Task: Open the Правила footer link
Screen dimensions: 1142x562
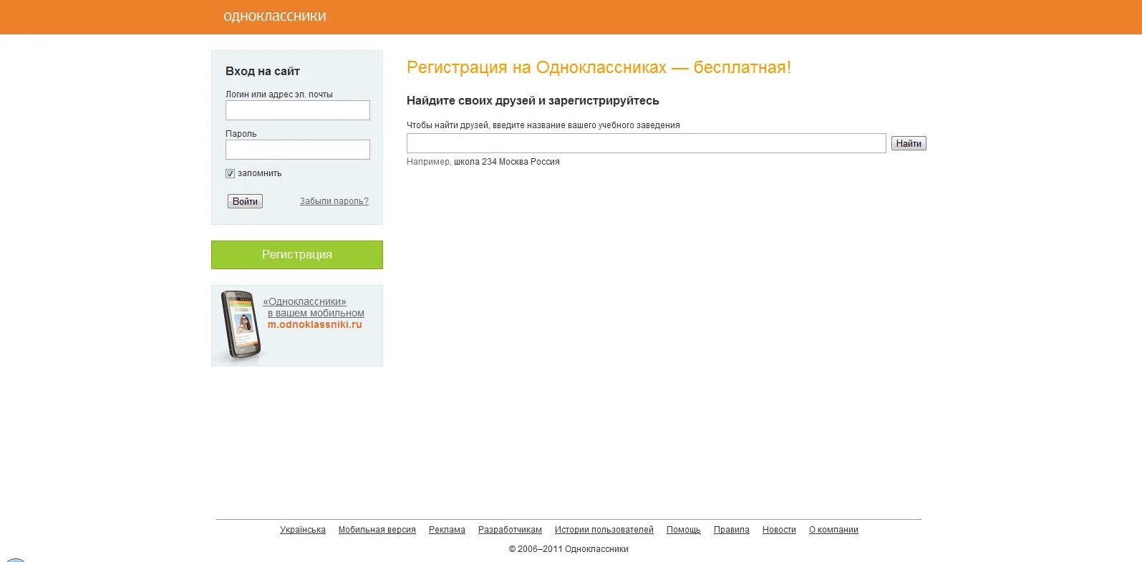Action: [732, 530]
